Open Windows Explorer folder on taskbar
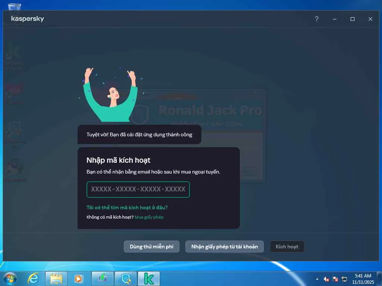This screenshot has height=286, width=382. pos(56,279)
